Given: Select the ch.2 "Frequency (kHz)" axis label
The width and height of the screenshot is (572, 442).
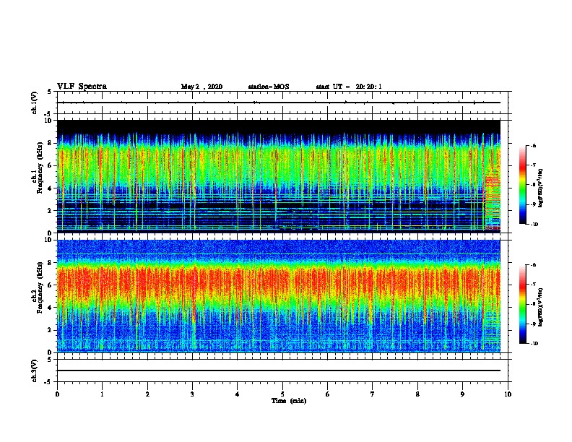Looking at the screenshot, I should (40, 287).
